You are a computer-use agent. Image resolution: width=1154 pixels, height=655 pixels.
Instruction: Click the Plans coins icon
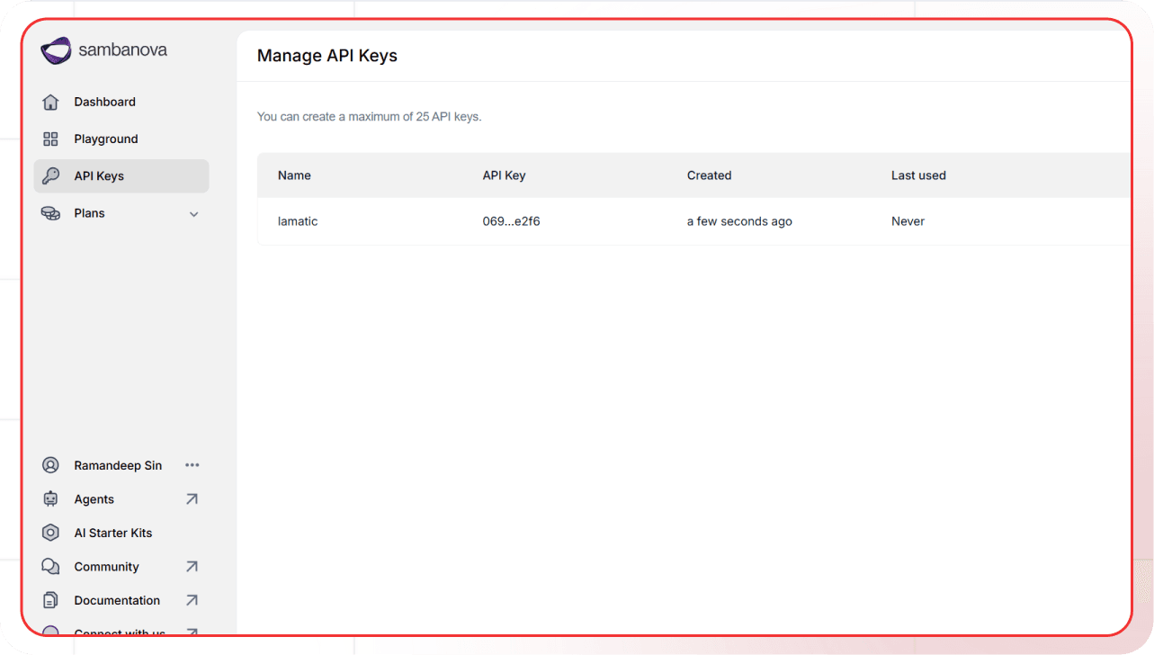(51, 213)
